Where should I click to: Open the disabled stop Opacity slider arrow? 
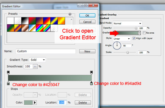[35, 95]
